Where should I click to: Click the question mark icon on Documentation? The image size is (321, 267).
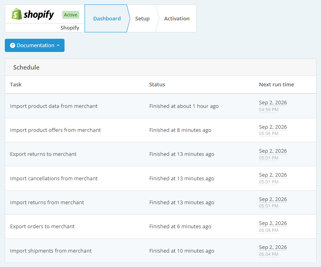click(12, 45)
